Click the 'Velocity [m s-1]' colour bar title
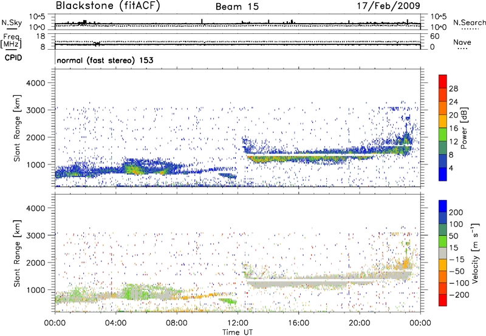 click(475, 253)
